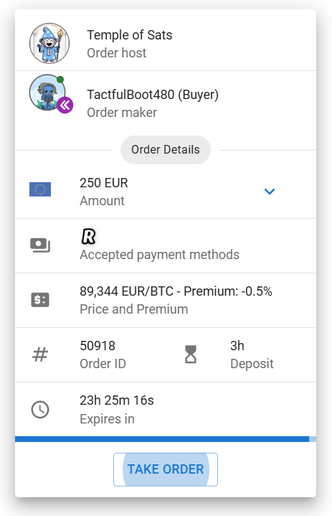Click the clock expiry icon
The width and height of the screenshot is (332, 516).
click(40, 410)
